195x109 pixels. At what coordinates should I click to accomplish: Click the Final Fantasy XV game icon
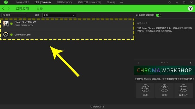point(6,24)
